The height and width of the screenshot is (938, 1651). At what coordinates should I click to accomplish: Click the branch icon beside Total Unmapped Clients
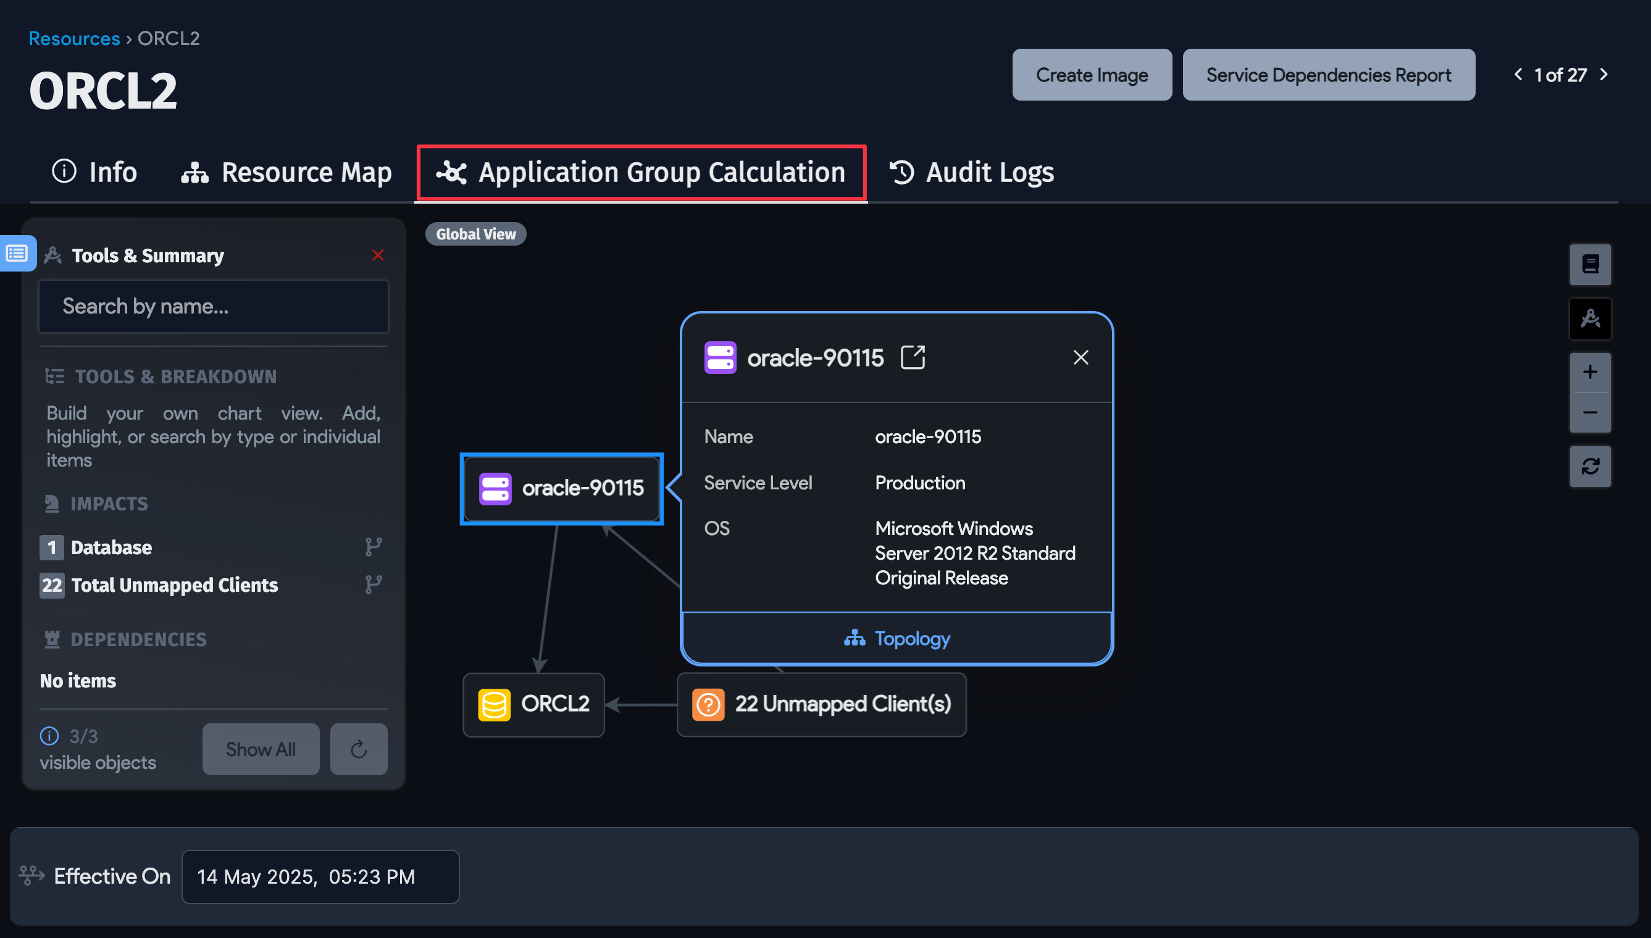(374, 584)
